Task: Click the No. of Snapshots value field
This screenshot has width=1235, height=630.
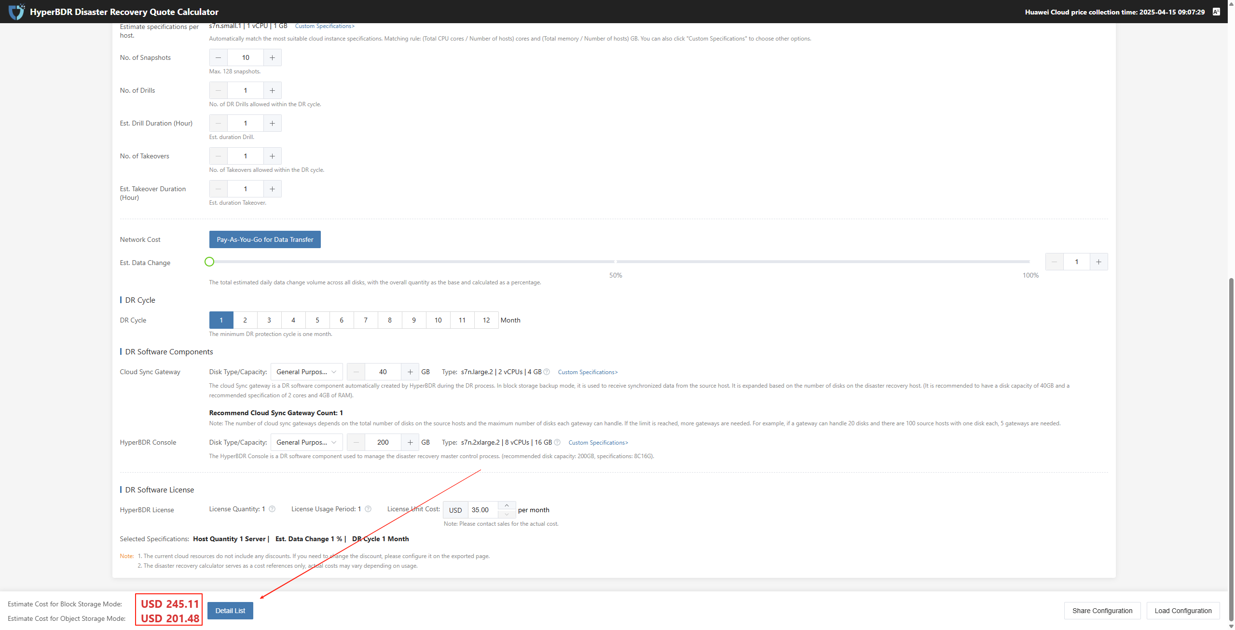Action: coord(246,57)
